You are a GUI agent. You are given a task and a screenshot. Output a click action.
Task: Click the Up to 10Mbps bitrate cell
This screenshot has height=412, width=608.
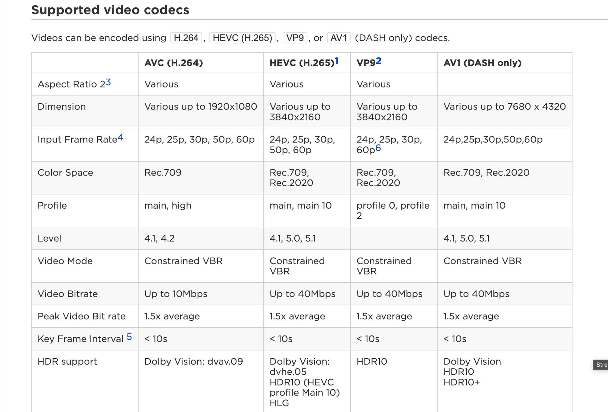[x=200, y=294]
